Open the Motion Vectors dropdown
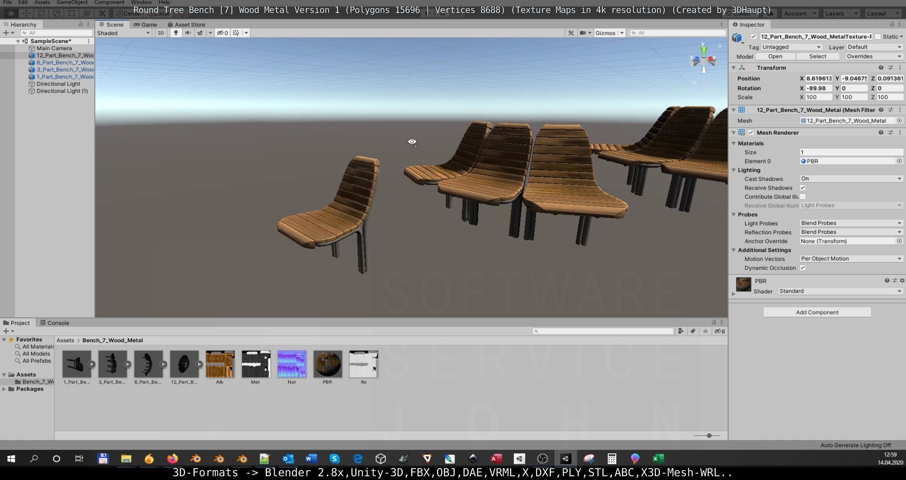Image resolution: width=906 pixels, height=480 pixels. 851,259
